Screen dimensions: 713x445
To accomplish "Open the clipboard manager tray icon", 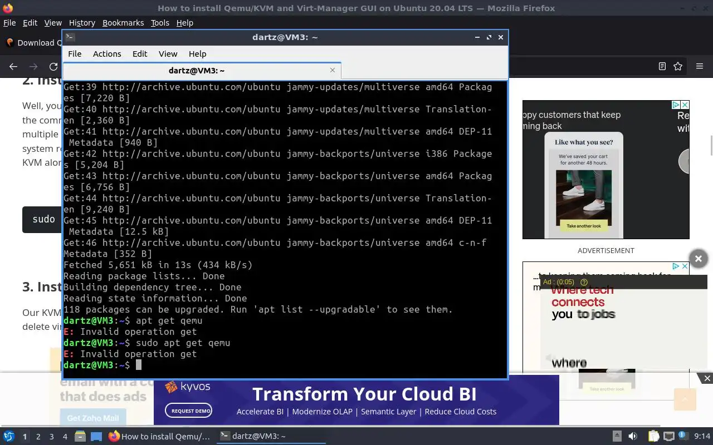I will coord(654,437).
